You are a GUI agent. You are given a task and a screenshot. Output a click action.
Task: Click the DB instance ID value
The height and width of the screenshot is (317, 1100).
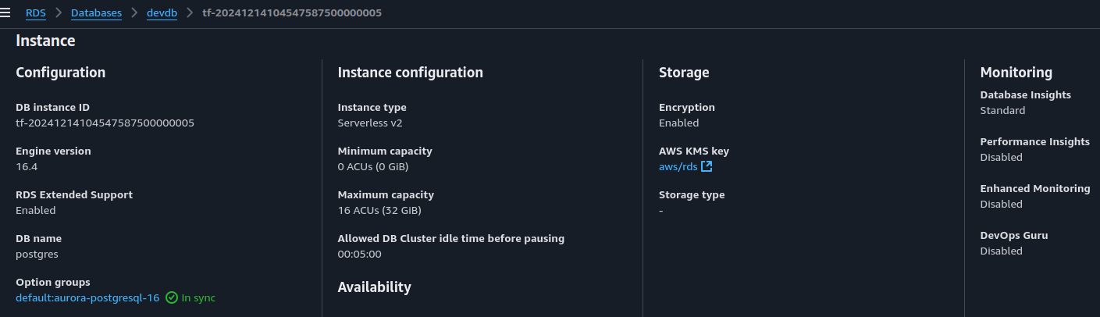click(x=105, y=123)
